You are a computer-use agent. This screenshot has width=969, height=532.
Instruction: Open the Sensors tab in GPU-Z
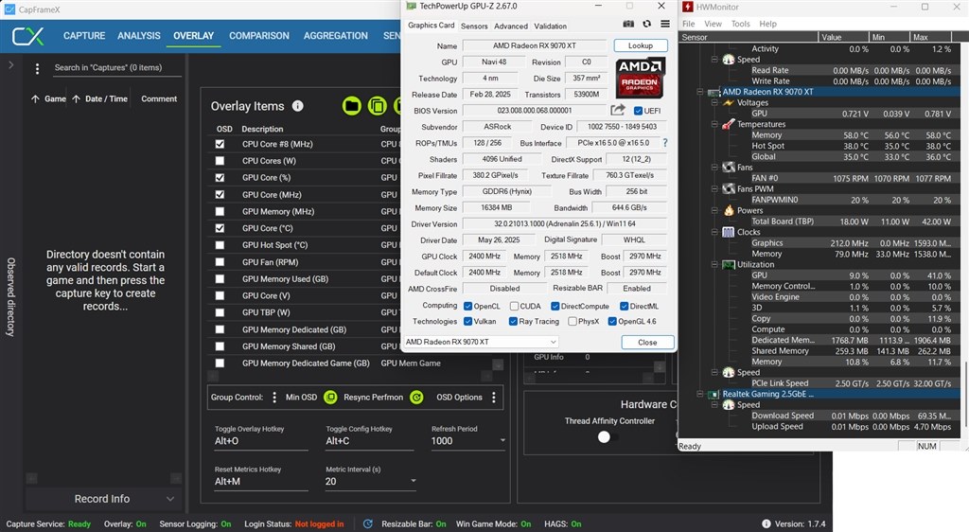(474, 26)
